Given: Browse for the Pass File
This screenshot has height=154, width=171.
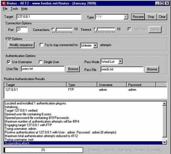Looking at the screenshot, I should pyautogui.click(x=152, y=69).
